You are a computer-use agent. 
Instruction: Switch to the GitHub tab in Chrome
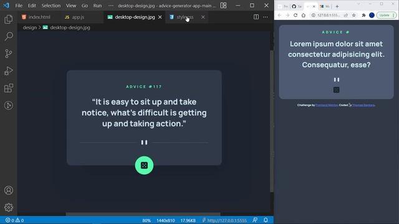(x=297, y=6)
